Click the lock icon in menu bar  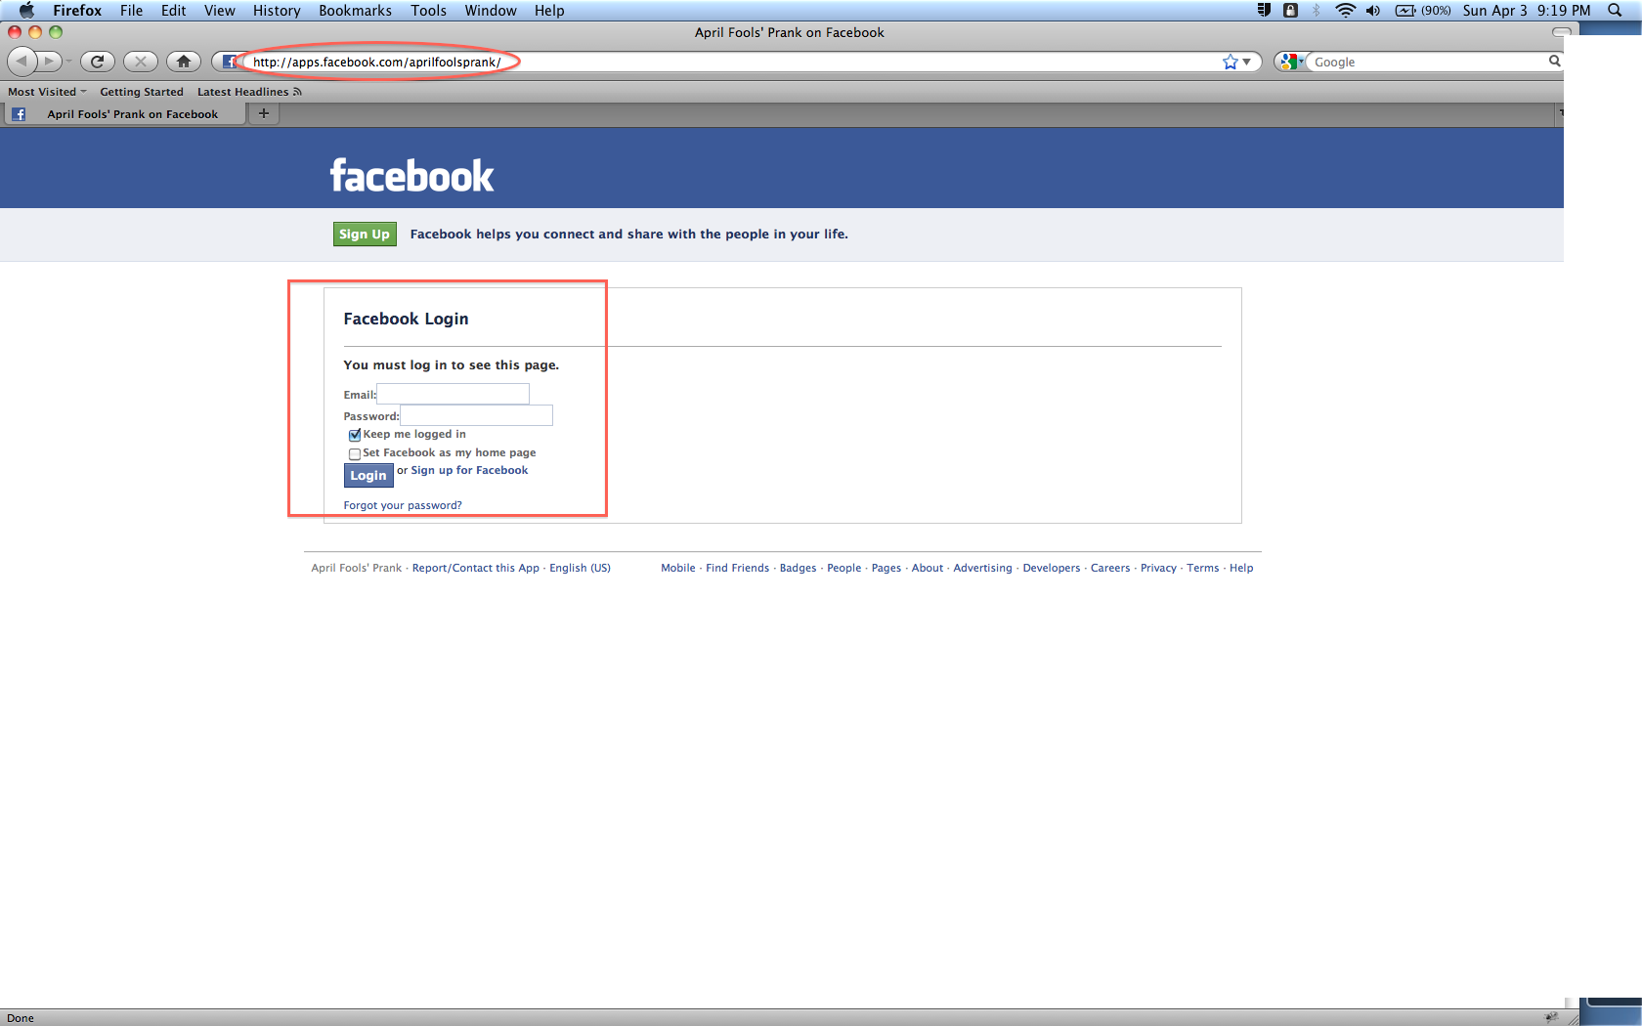(x=1290, y=10)
